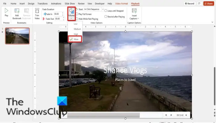The height and width of the screenshot is (123, 216).
Task: Click the video player speaker icon
Action: 186,115
